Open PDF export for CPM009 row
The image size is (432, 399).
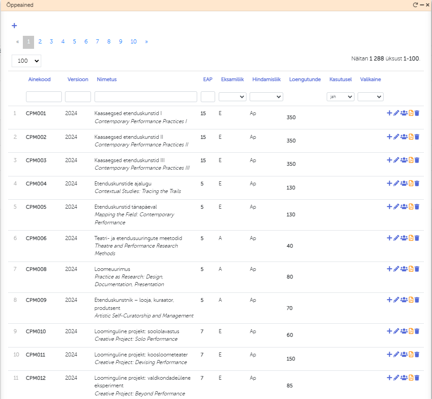click(410, 300)
